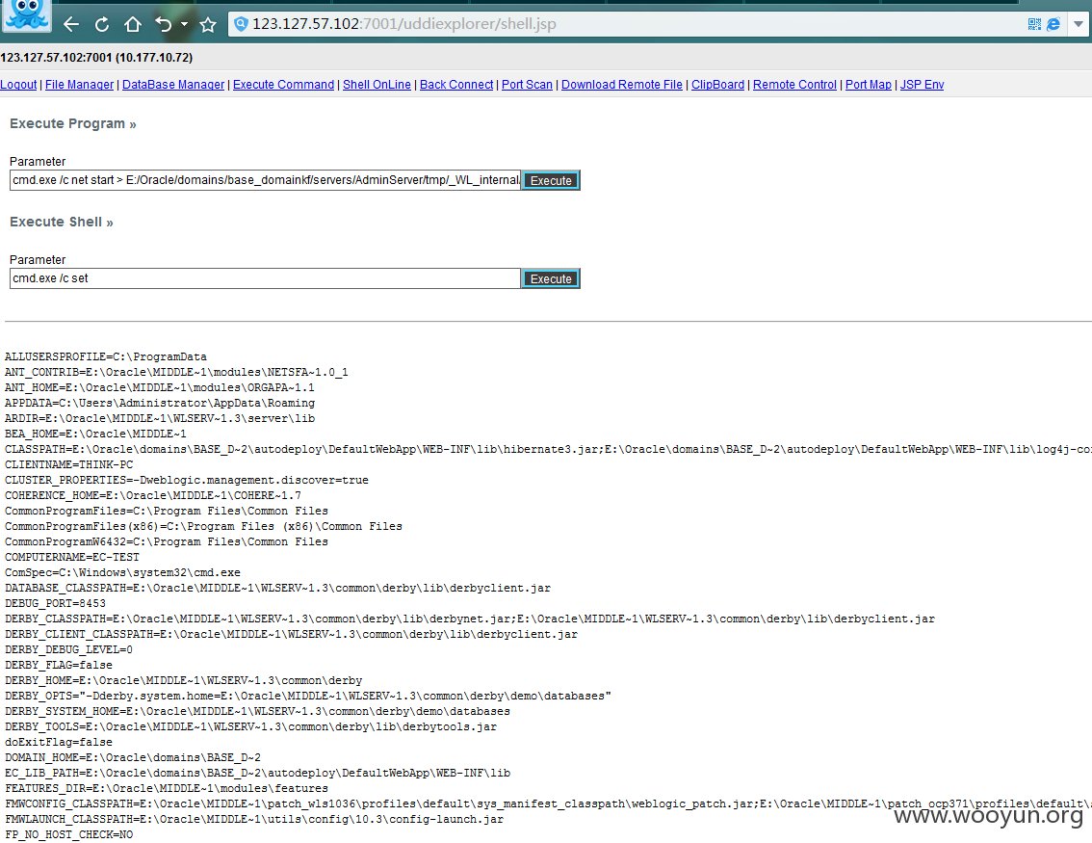Open the browser home page icon

click(132, 24)
